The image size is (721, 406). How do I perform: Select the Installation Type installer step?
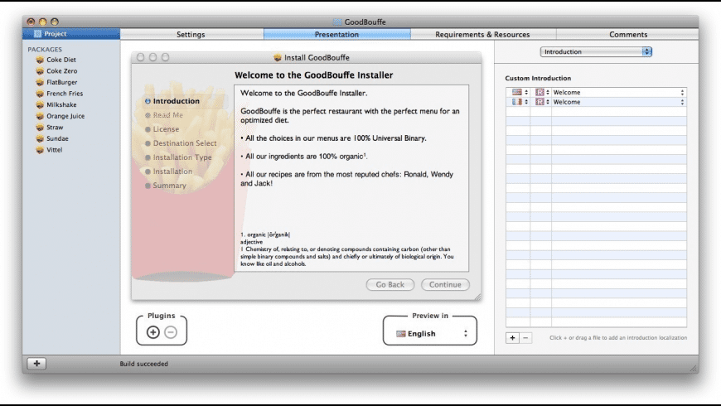(178, 157)
